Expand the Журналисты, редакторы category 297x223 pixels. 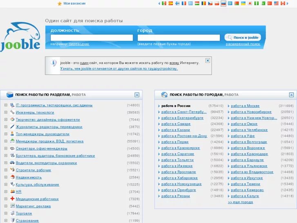tap(6, 126)
